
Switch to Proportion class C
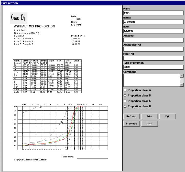click(125, 101)
